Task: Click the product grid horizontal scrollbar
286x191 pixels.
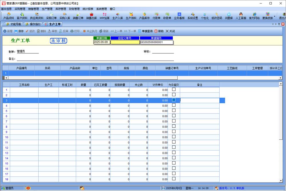Action: pyautogui.click(x=92, y=78)
